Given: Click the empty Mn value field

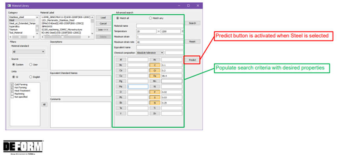Looking at the screenshot, I should tap(171, 81).
